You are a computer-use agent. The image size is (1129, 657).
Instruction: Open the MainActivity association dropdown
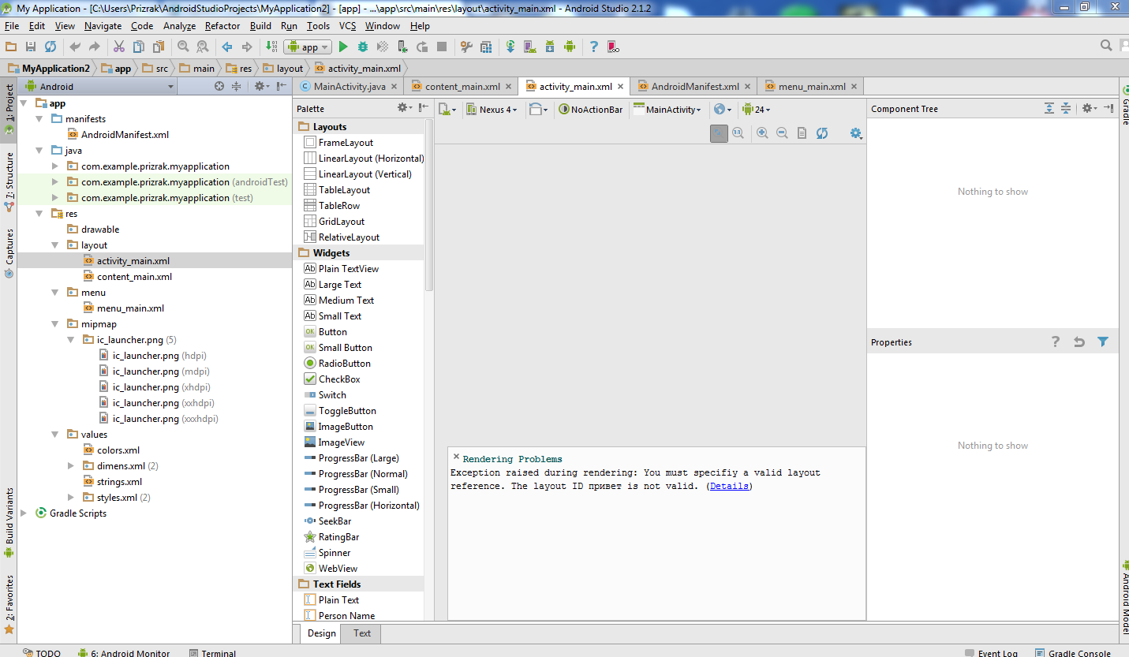click(x=666, y=110)
